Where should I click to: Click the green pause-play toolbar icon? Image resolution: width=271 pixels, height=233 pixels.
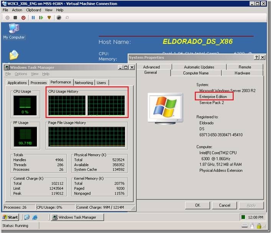coord(41,18)
